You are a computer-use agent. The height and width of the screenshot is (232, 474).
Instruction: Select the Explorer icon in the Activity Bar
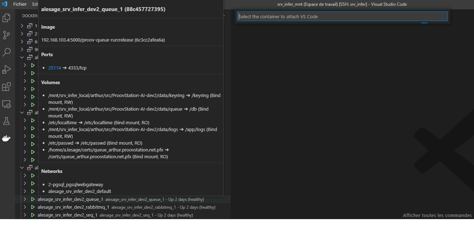coord(6,18)
